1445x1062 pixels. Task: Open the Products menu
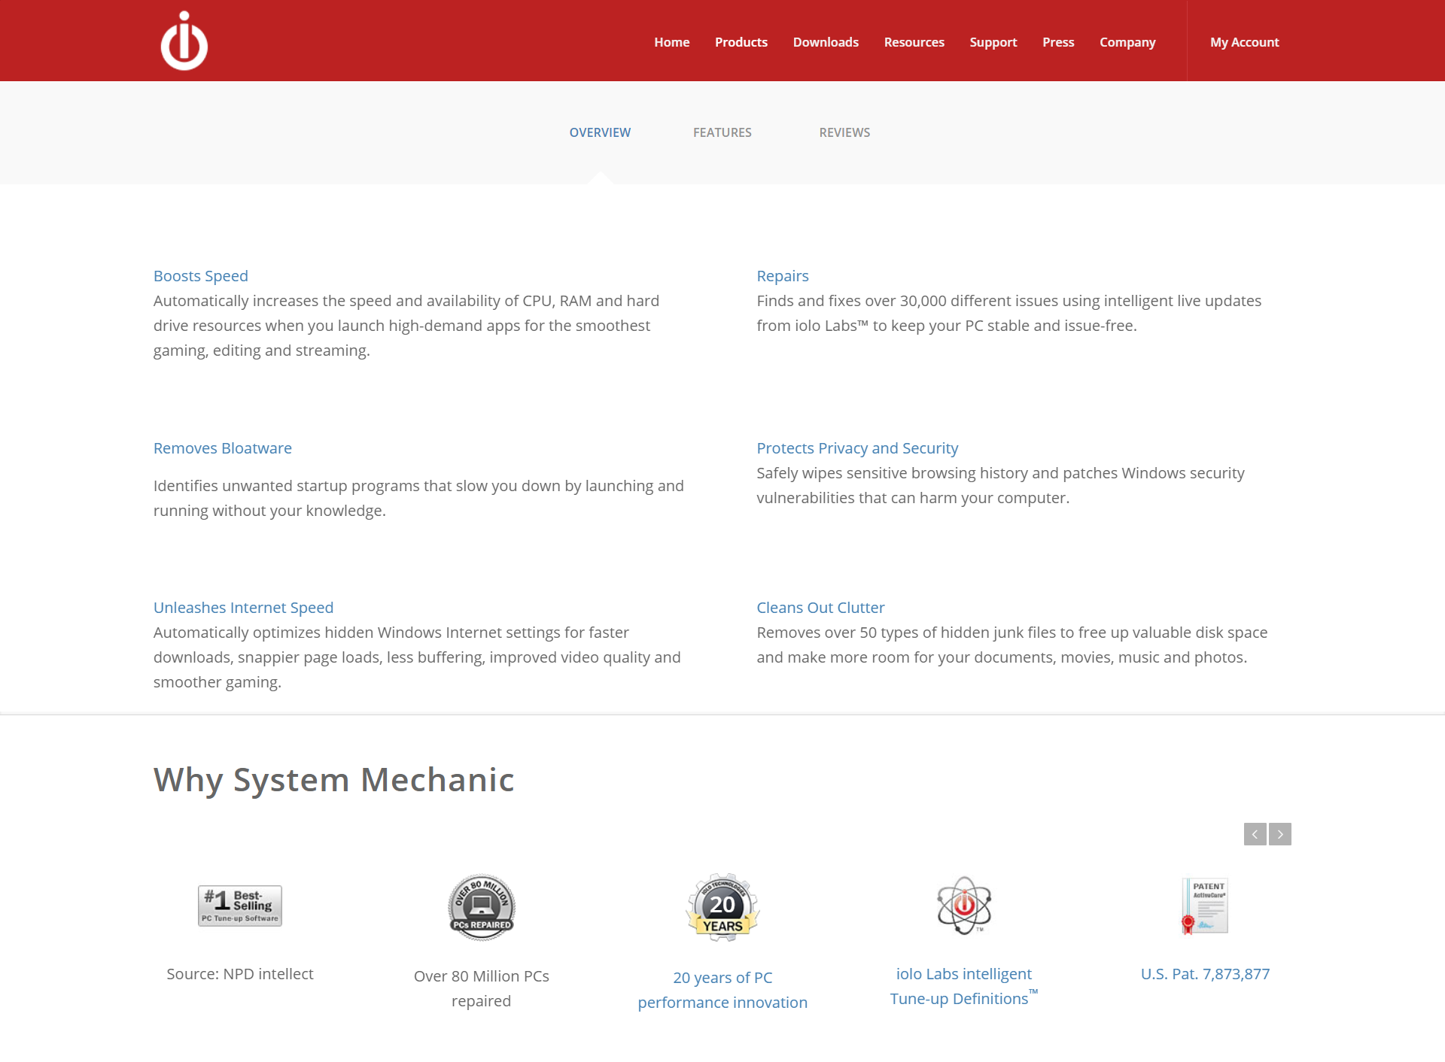[741, 42]
